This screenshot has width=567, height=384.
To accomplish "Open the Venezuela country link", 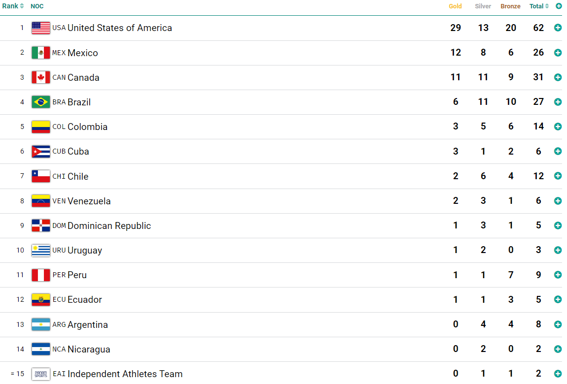I will (89, 201).
